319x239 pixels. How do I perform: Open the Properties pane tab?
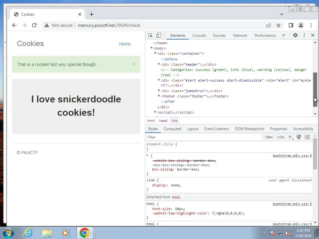279,129
